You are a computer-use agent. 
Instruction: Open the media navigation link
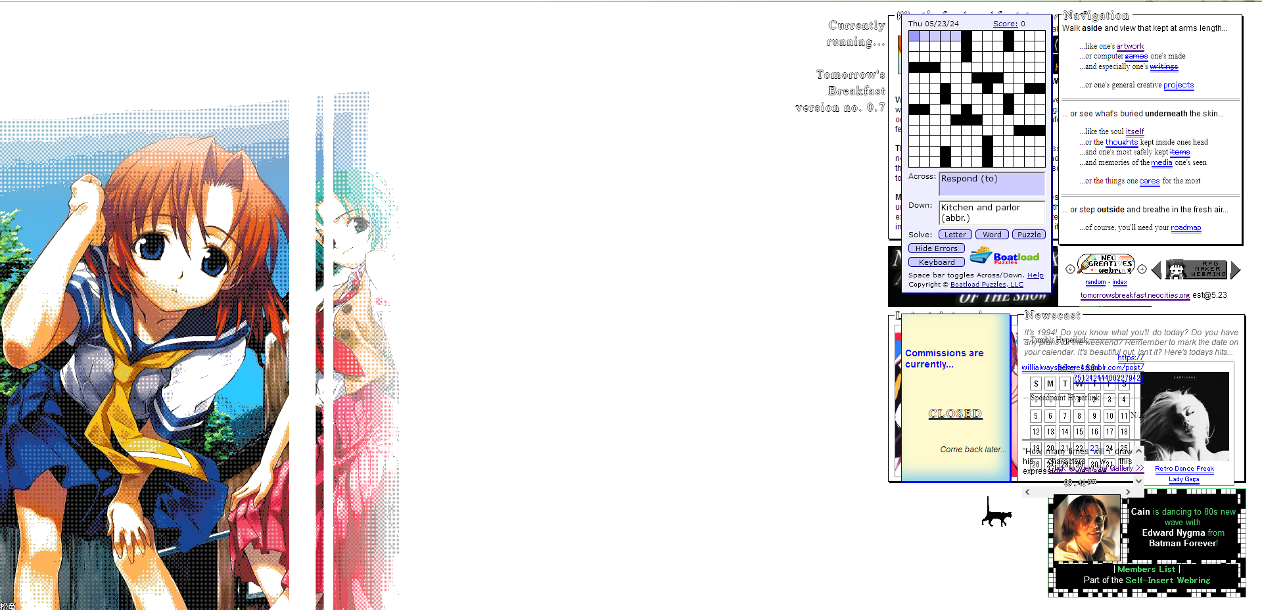point(1161,162)
